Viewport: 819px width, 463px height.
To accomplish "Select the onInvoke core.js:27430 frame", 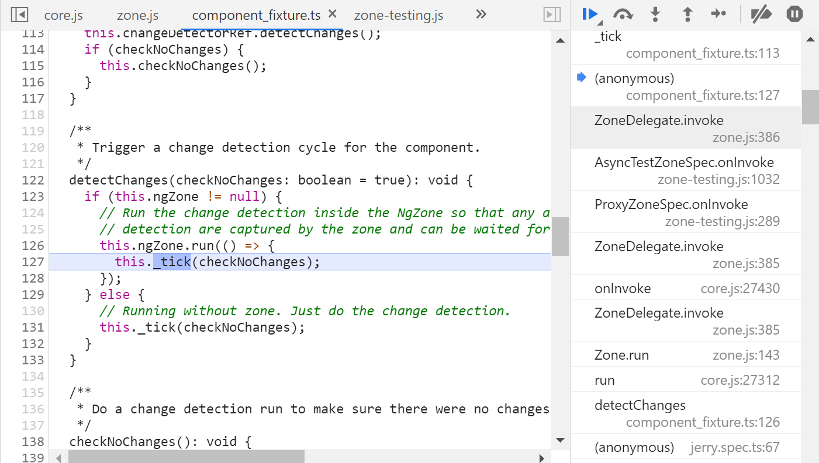I will [686, 288].
